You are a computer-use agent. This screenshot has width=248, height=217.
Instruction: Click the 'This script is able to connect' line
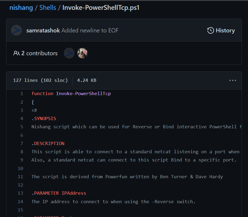pyautogui.click(x=135, y=152)
